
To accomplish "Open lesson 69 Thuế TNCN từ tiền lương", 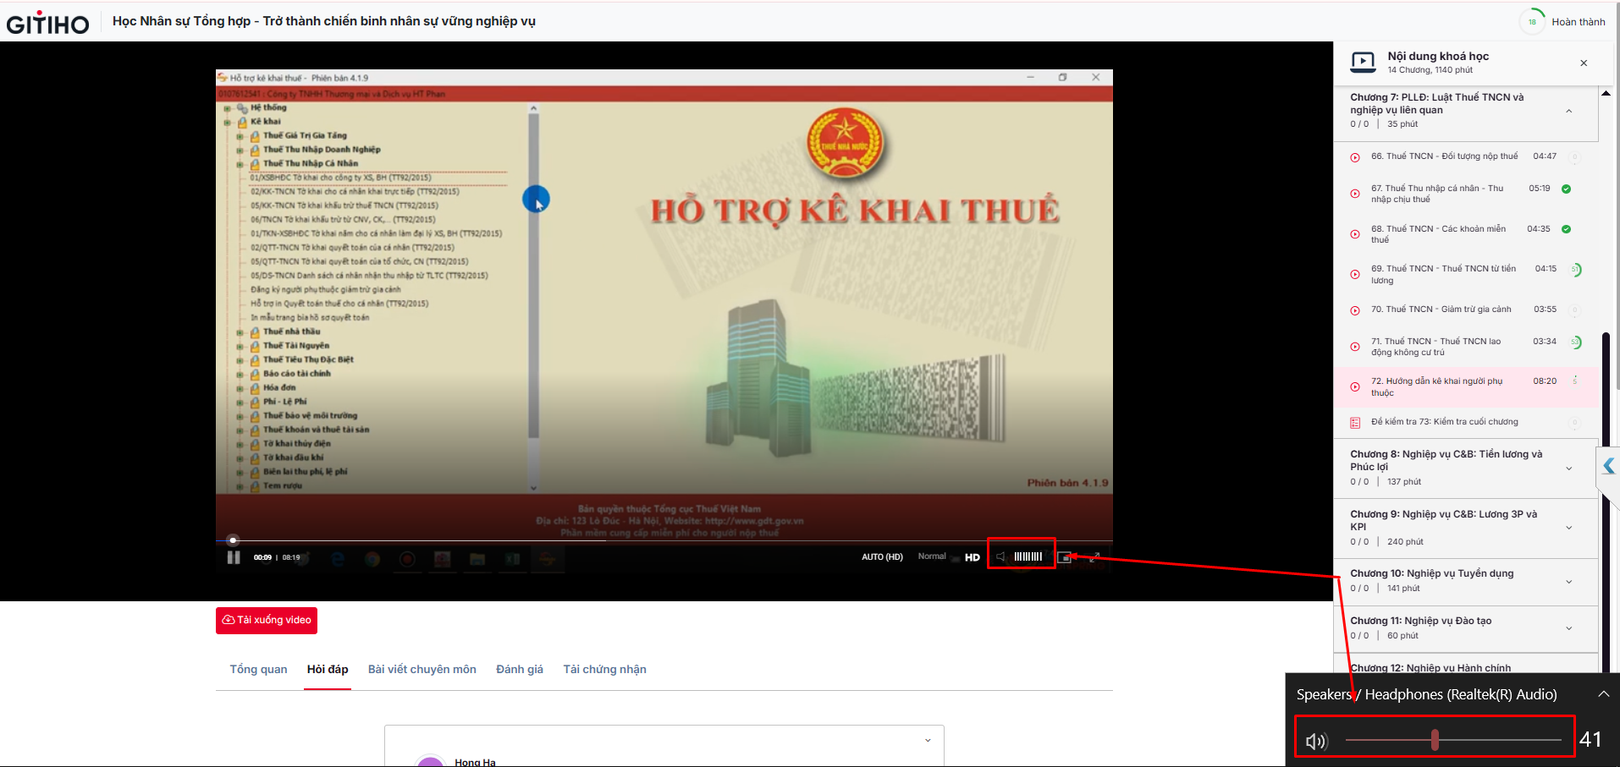I will point(1443,274).
